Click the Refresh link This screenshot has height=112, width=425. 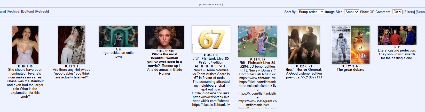42,12
